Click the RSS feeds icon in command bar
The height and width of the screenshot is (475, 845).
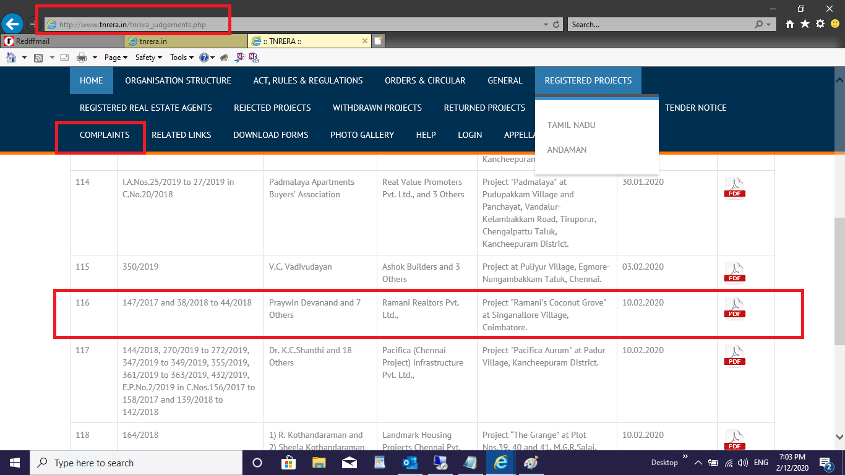(38, 58)
